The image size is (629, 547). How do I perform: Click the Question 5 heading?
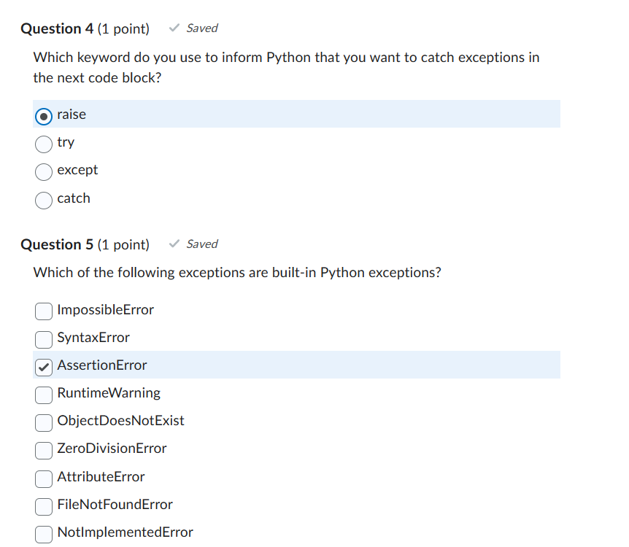[x=85, y=244]
